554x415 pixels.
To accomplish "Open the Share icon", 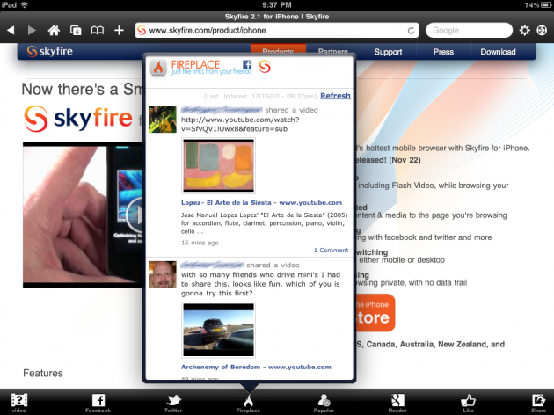I will point(538,401).
